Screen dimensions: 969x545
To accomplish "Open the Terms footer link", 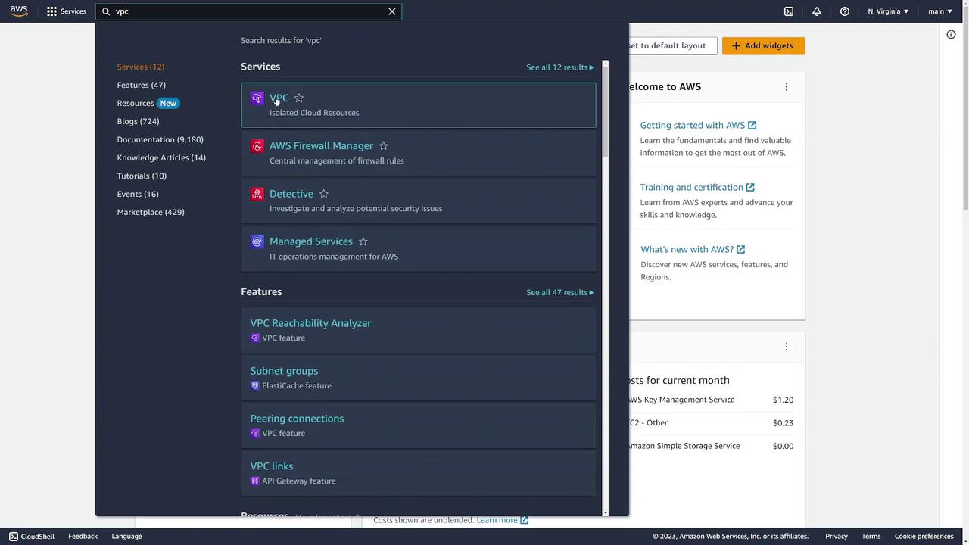I will tap(871, 536).
